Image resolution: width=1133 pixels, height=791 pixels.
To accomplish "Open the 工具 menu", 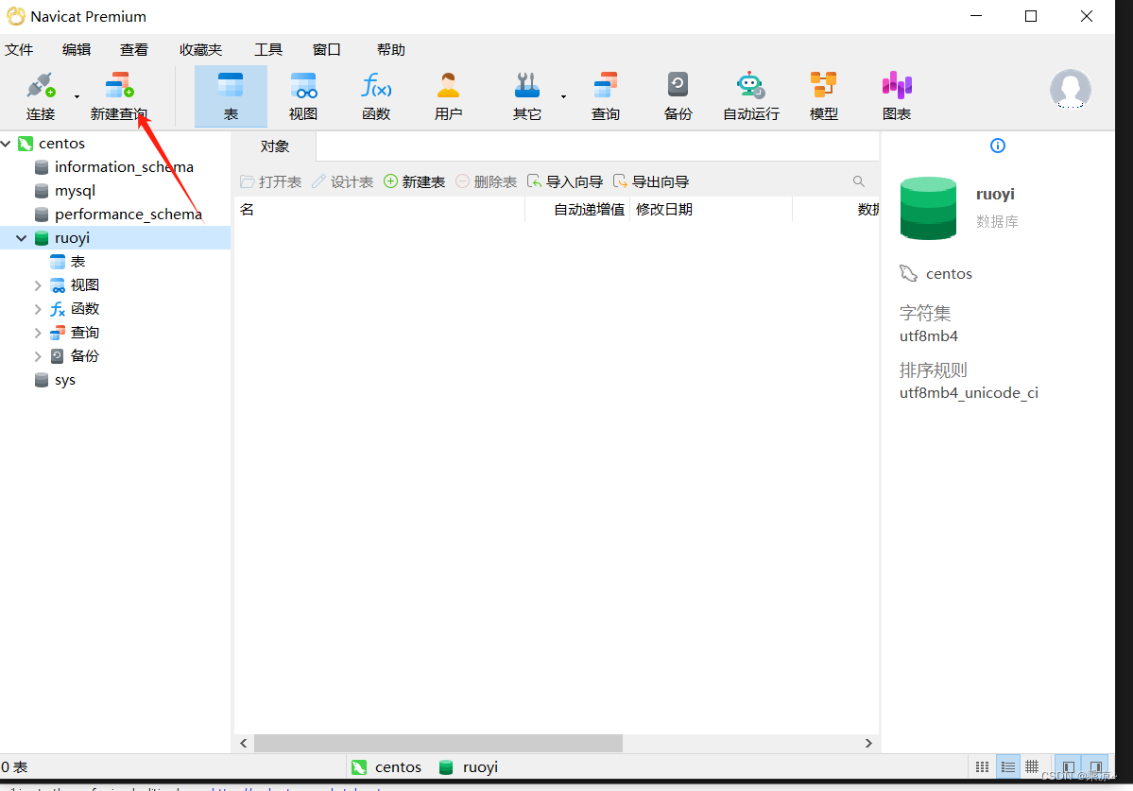I will tap(268, 49).
